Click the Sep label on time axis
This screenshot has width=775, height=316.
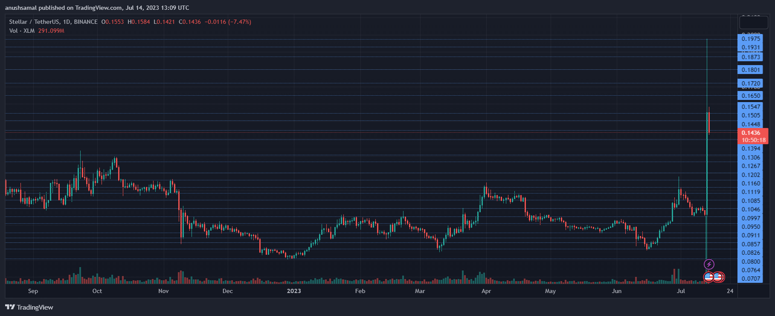[x=33, y=291]
